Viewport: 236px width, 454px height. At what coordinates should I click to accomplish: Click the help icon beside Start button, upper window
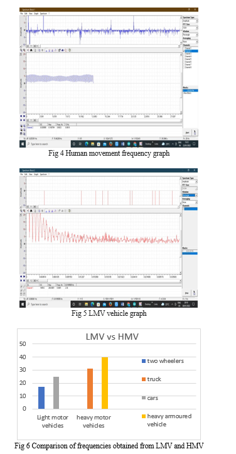pos(195,132)
